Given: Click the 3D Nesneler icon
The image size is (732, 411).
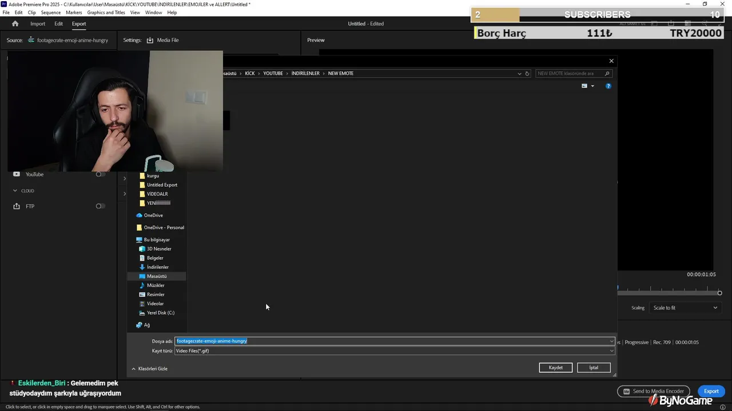Looking at the screenshot, I should pos(142,249).
